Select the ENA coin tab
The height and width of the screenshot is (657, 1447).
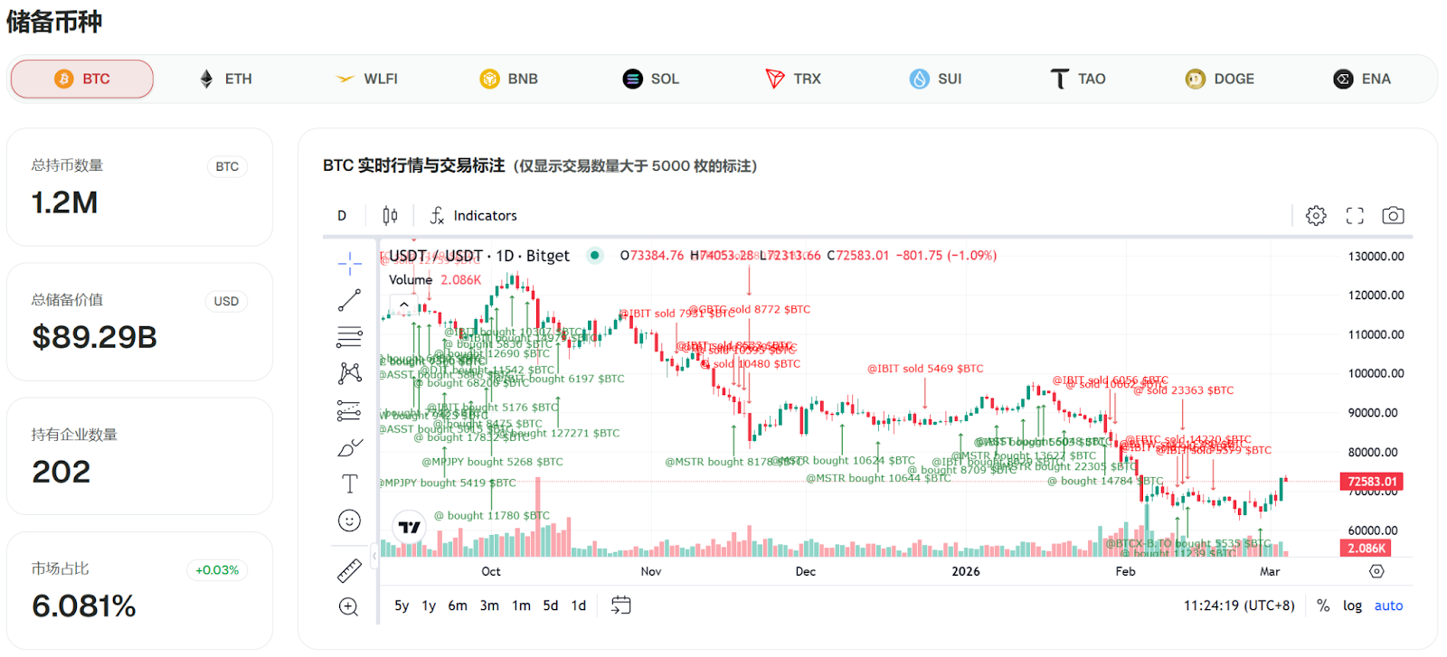[x=1362, y=79]
